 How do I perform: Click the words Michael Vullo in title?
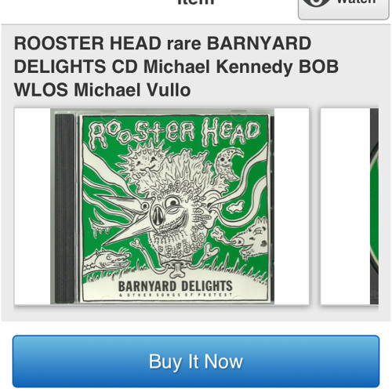pyautogui.click(x=132, y=90)
